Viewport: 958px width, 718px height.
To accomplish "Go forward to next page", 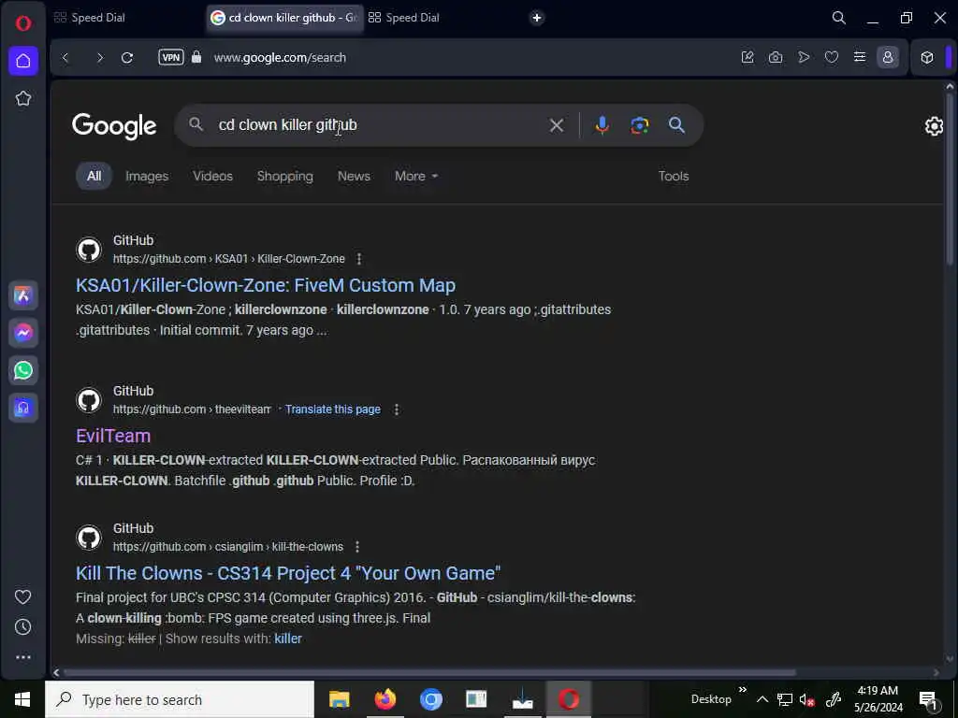I will click(99, 57).
